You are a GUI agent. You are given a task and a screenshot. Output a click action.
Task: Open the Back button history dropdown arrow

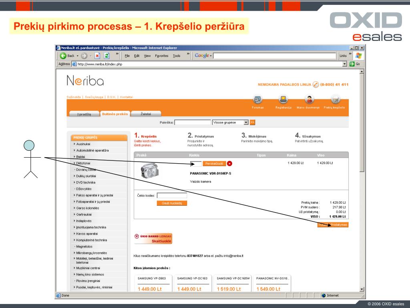[x=78, y=56]
